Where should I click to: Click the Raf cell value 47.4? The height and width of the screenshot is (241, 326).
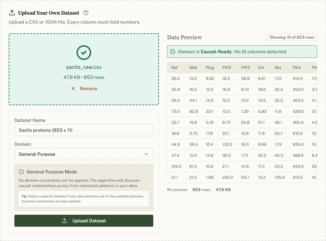(175, 155)
